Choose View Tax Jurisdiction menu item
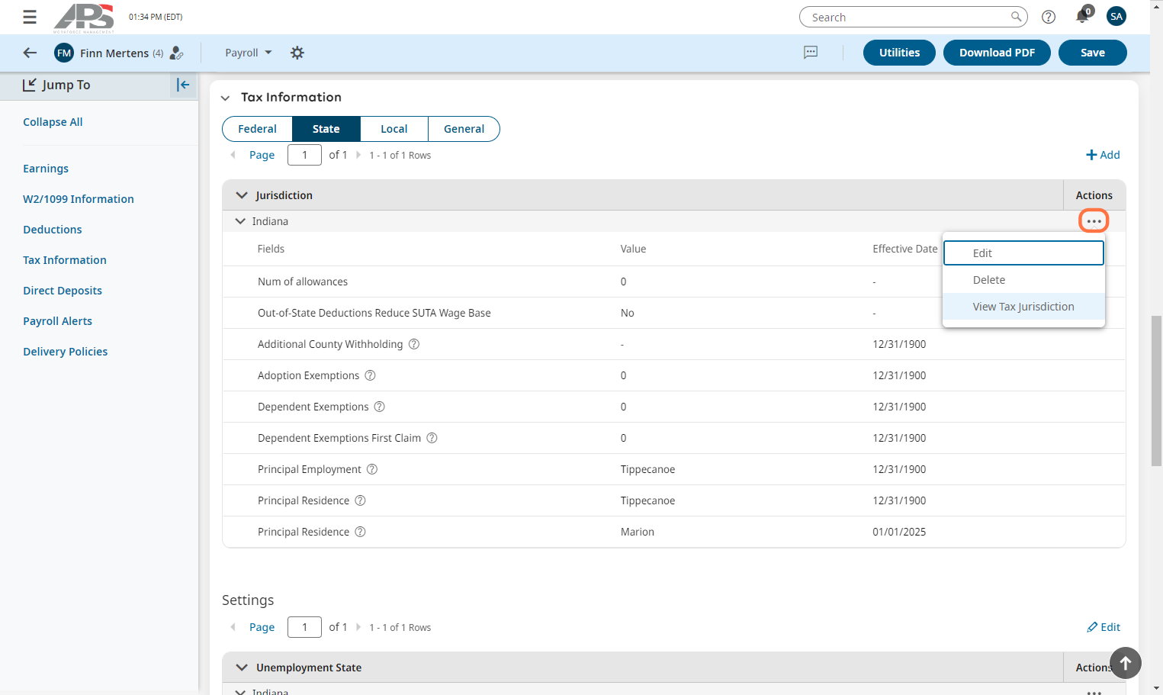 (1023, 307)
